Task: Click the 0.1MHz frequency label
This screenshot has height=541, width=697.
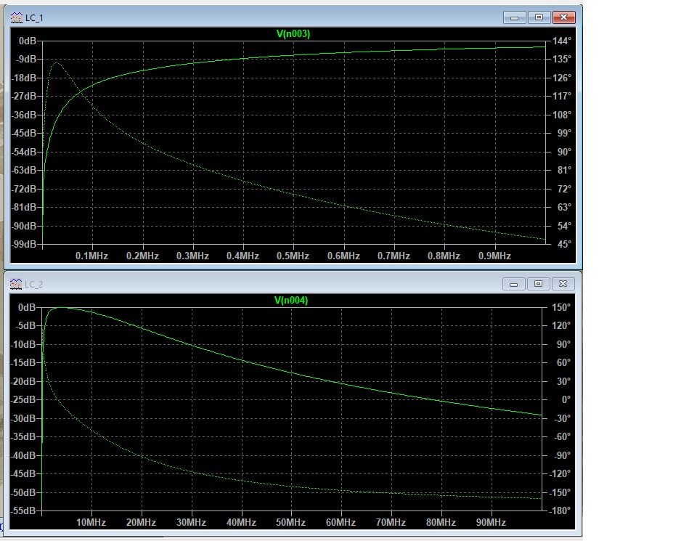Action: click(91, 256)
